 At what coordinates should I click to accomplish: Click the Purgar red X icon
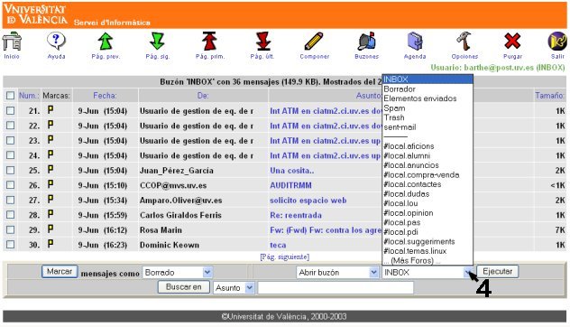pyautogui.click(x=512, y=42)
